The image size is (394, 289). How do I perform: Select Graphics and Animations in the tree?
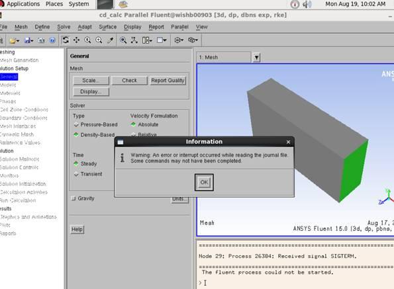(28, 217)
